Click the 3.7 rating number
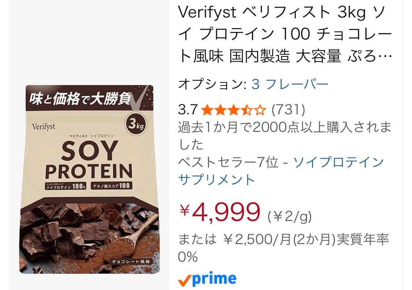This screenshot has height=290, width=412. (x=188, y=110)
